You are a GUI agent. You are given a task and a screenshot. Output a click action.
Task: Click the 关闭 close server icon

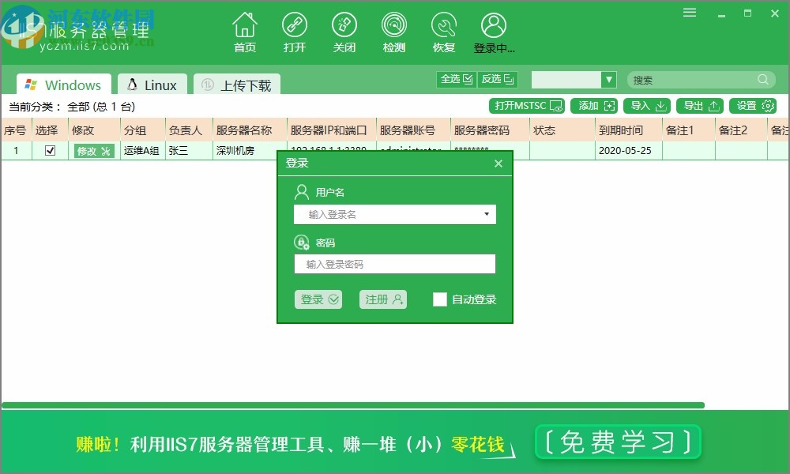point(344,31)
